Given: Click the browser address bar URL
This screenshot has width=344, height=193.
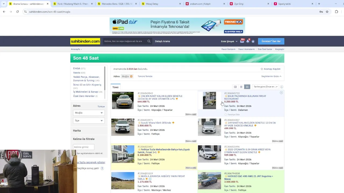Looking at the screenshot, I should [50, 12].
